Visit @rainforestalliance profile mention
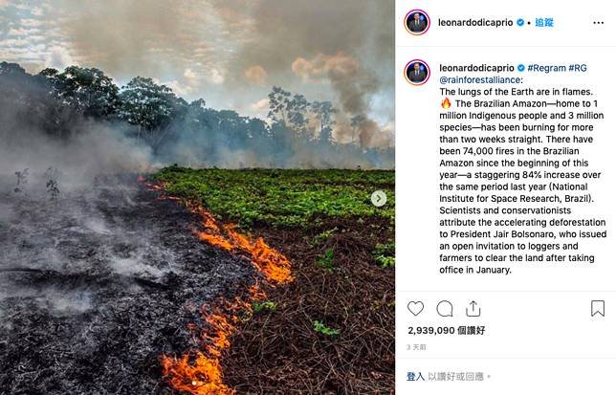The width and height of the screenshot is (616, 395). click(479, 79)
